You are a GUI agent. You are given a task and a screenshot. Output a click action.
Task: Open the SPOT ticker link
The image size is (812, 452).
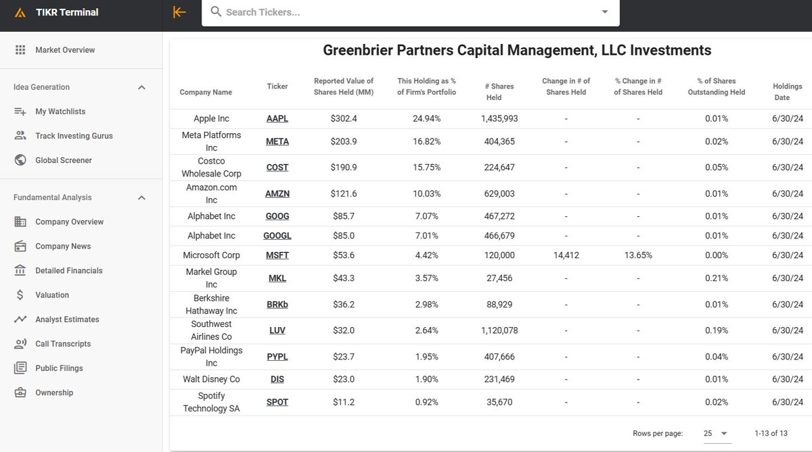tap(277, 402)
